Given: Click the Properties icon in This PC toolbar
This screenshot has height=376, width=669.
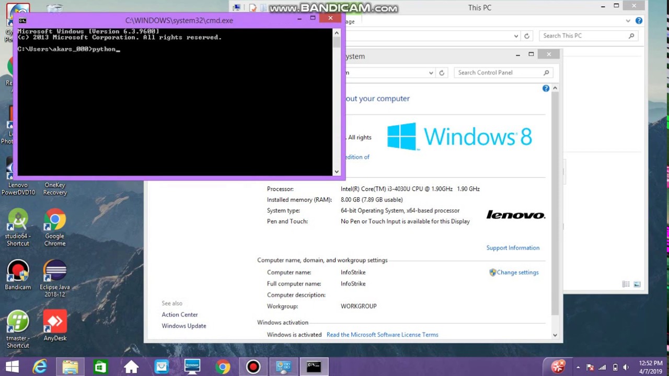Looking at the screenshot, I should (253, 8).
